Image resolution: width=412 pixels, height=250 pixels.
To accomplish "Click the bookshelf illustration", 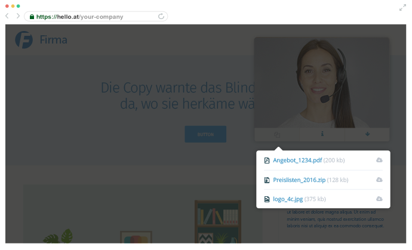I will [x=218, y=222].
